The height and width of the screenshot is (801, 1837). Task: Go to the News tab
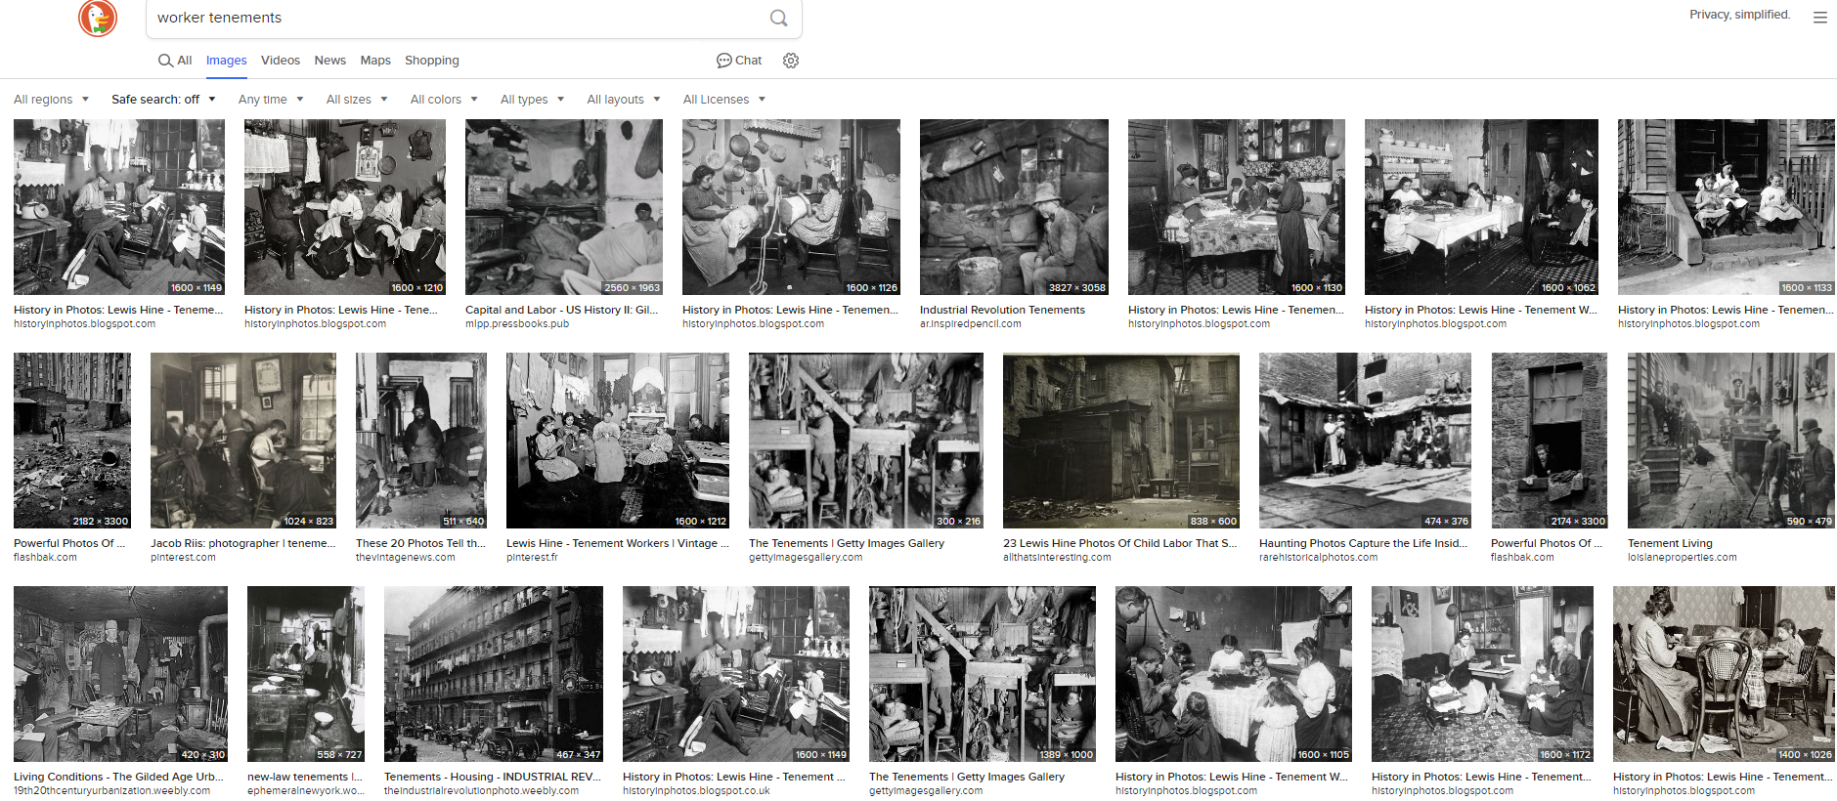pos(330,61)
